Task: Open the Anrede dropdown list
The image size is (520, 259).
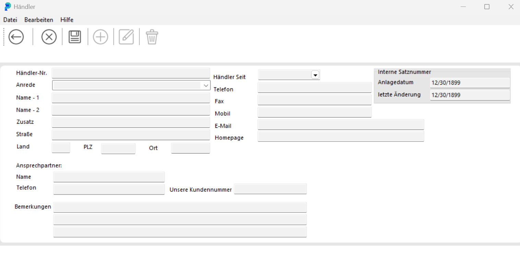Action: pos(206,85)
